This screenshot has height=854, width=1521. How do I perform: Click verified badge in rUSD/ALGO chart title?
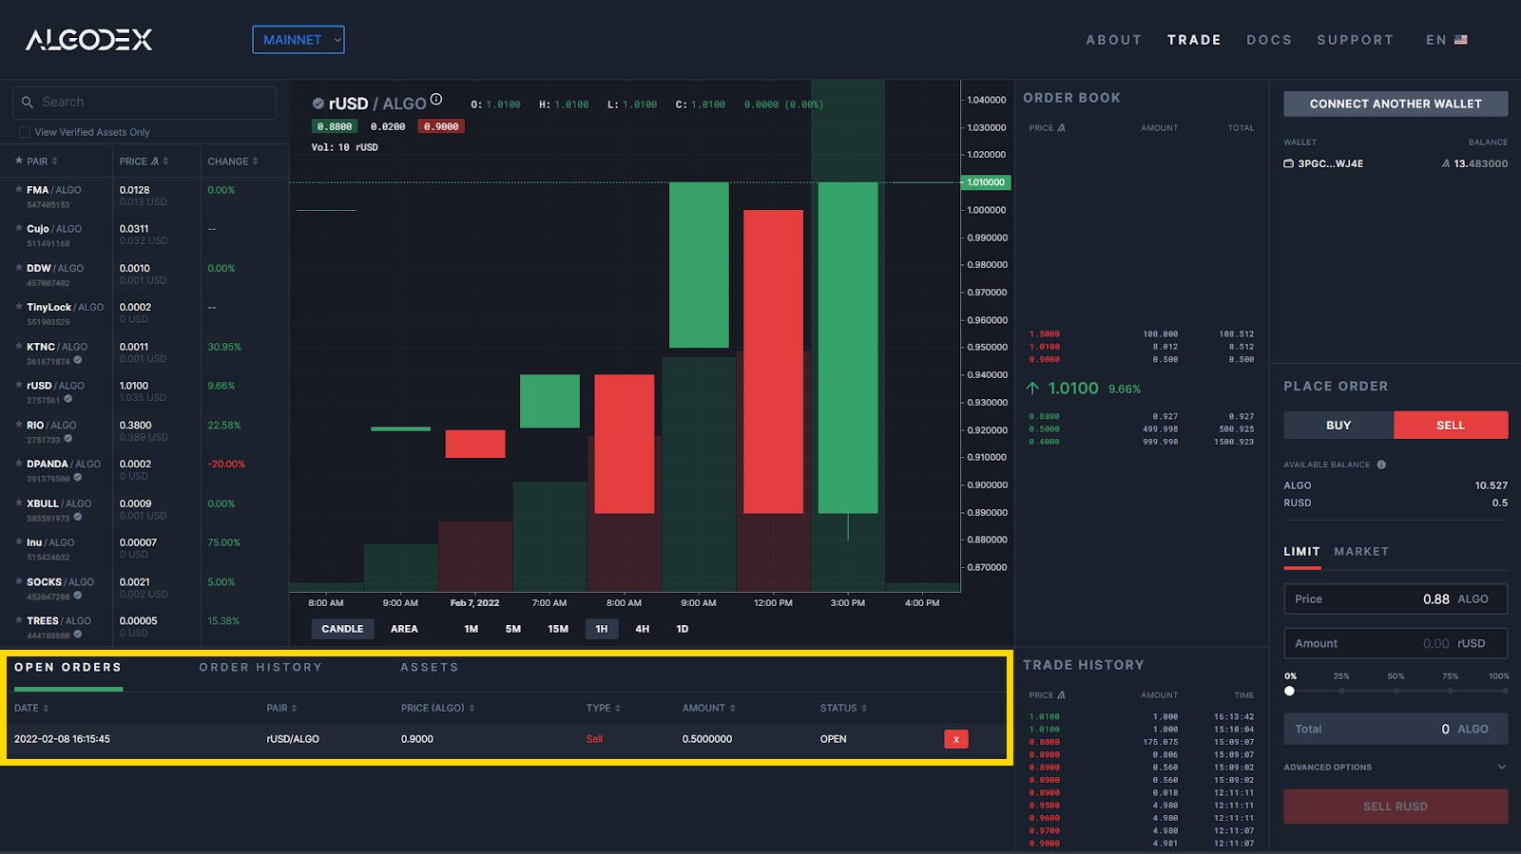pos(318,104)
